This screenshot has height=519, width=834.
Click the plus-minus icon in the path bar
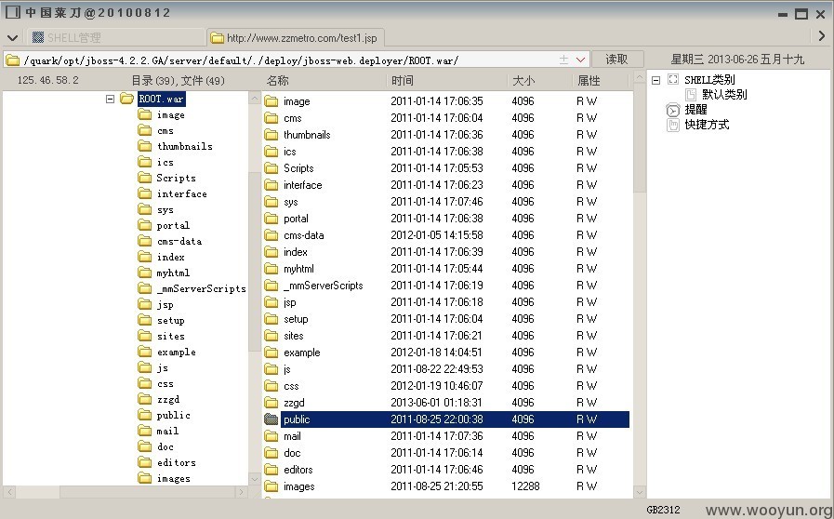[x=563, y=60]
